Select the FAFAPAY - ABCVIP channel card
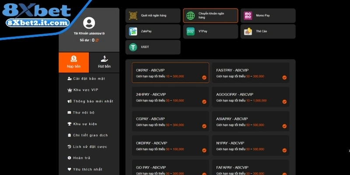The height and width of the screenshot is (175, 350). (x=250, y=168)
